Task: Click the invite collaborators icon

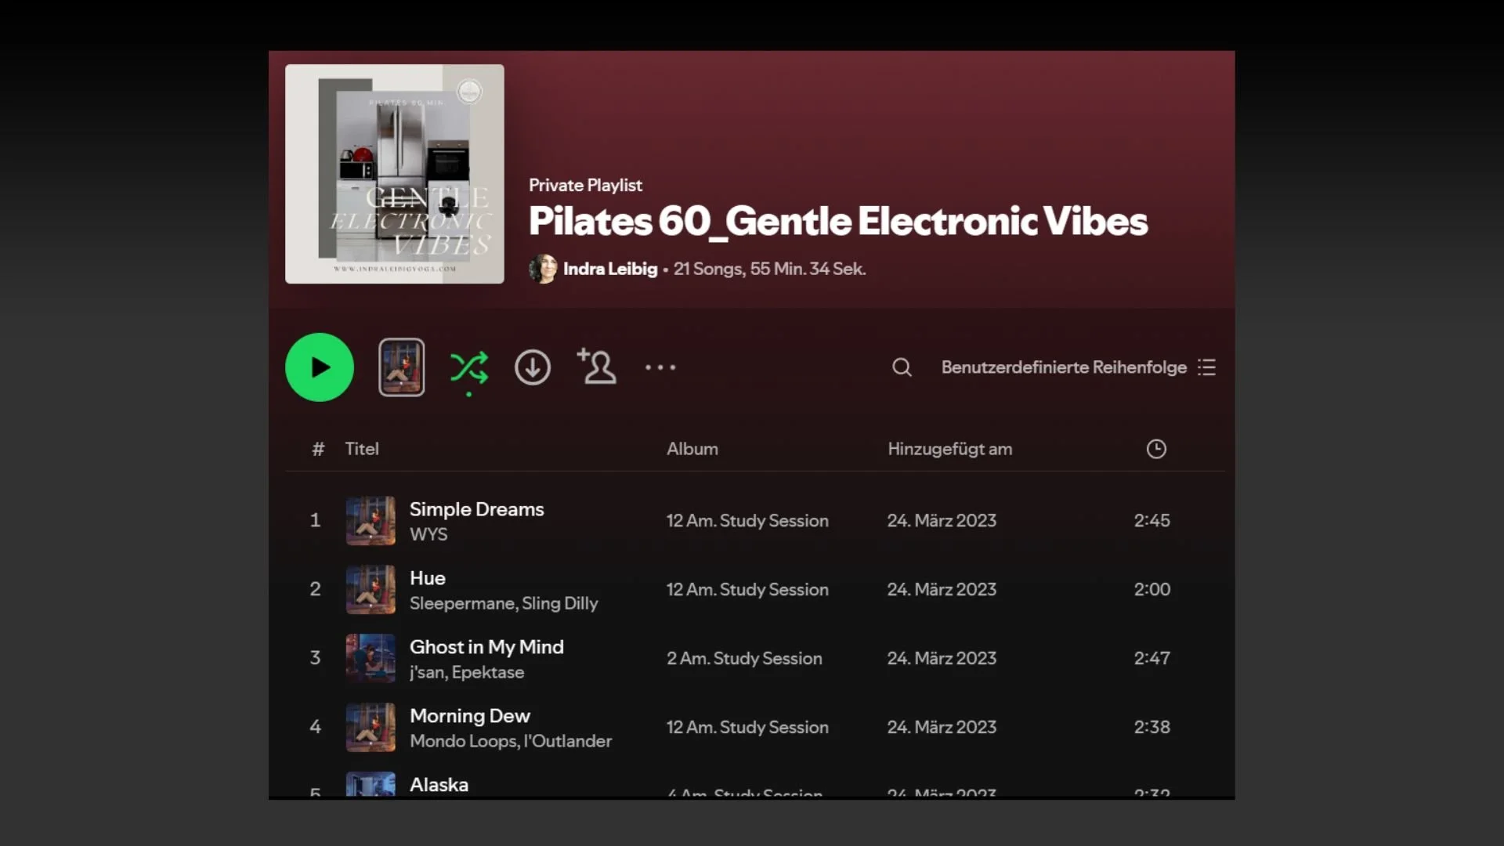Action: click(x=597, y=367)
